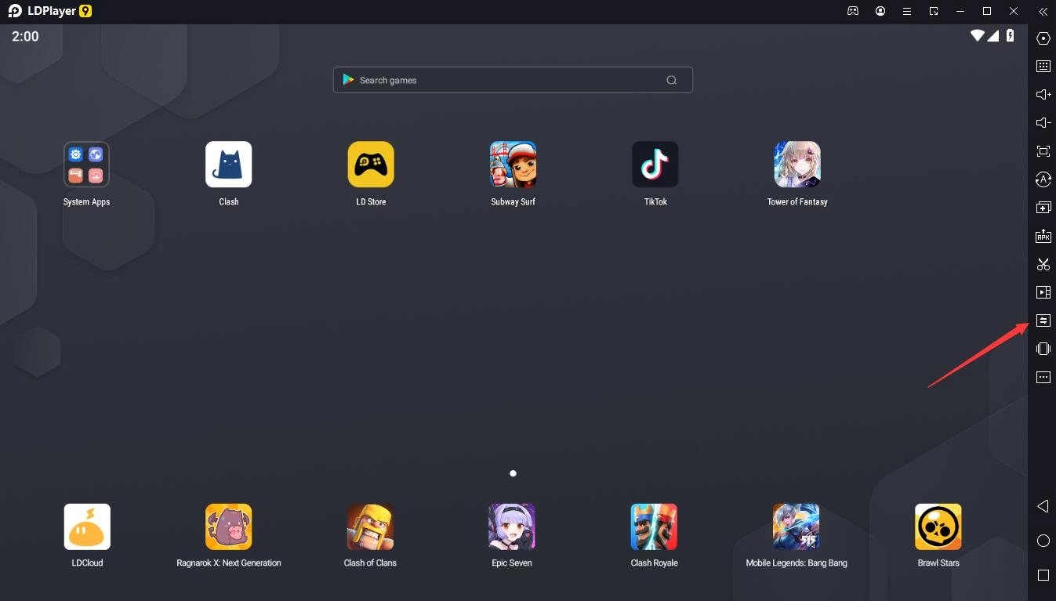
Task: Open Brawl Stars game
Action: pos(938,527)
